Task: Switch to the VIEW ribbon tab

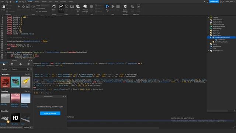Action: [x=56, y=1]
